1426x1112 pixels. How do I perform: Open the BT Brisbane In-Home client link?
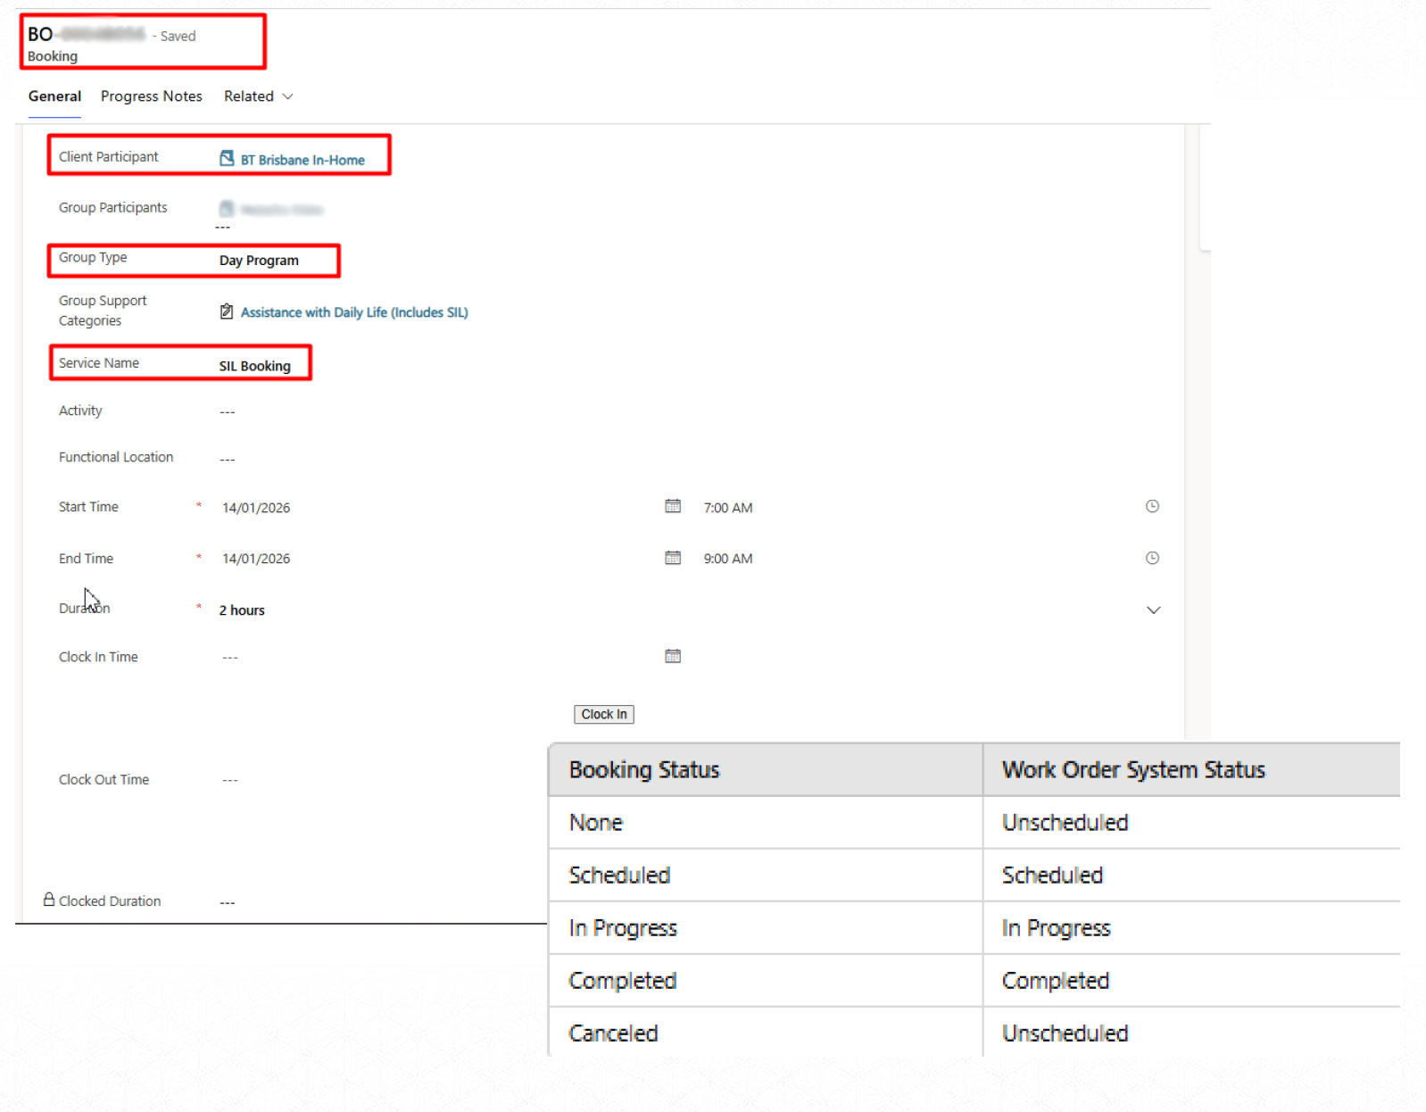pyautogui.click(x=303, y=160)
